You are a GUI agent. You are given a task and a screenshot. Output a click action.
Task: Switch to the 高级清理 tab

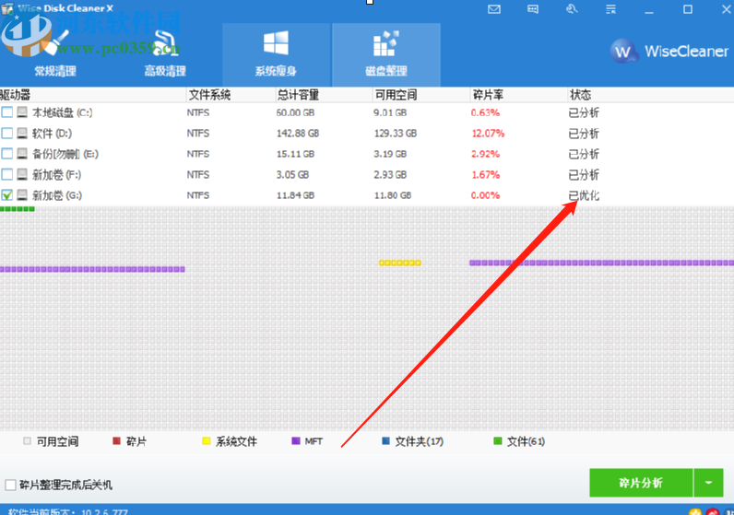(x=165, y=54)
